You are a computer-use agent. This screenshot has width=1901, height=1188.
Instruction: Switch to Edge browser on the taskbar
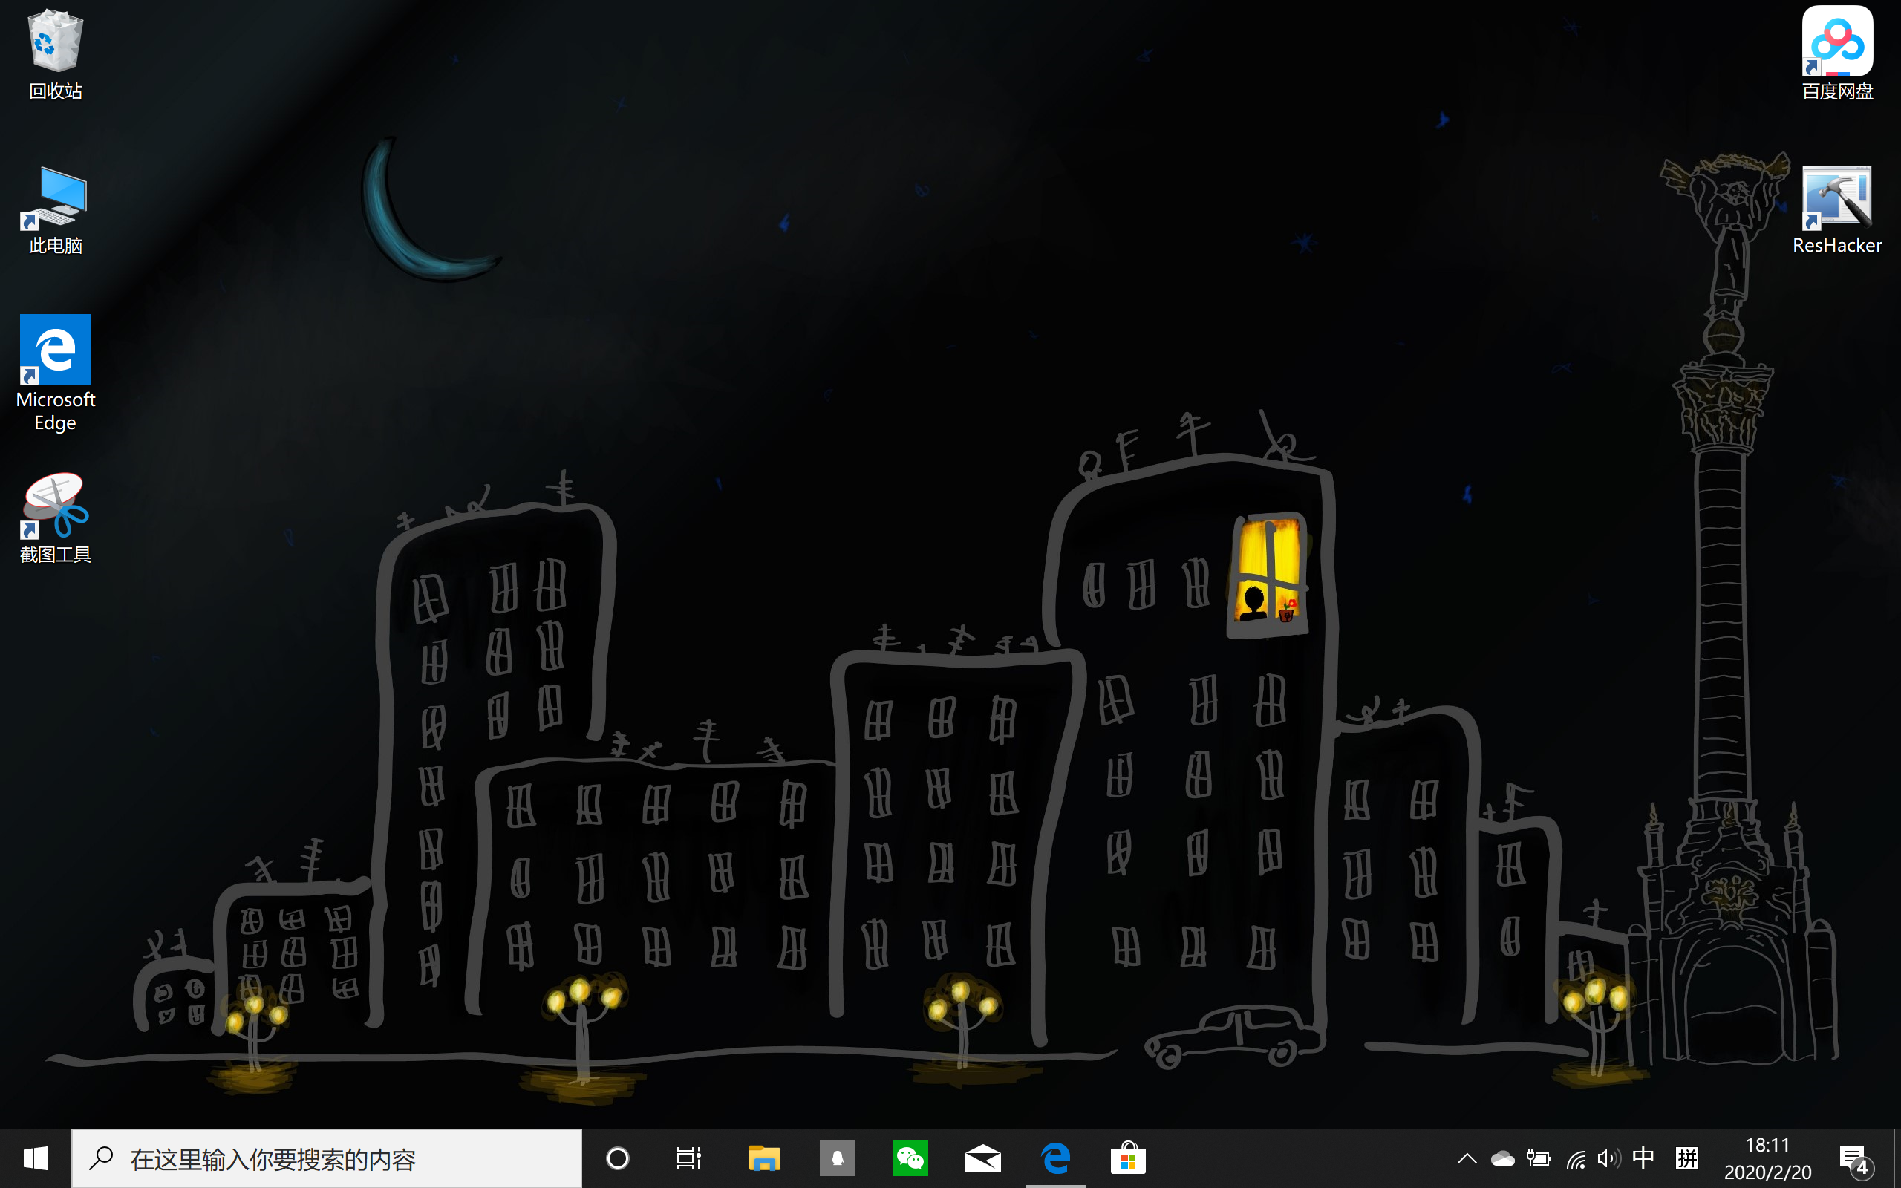[1056, 1158]
